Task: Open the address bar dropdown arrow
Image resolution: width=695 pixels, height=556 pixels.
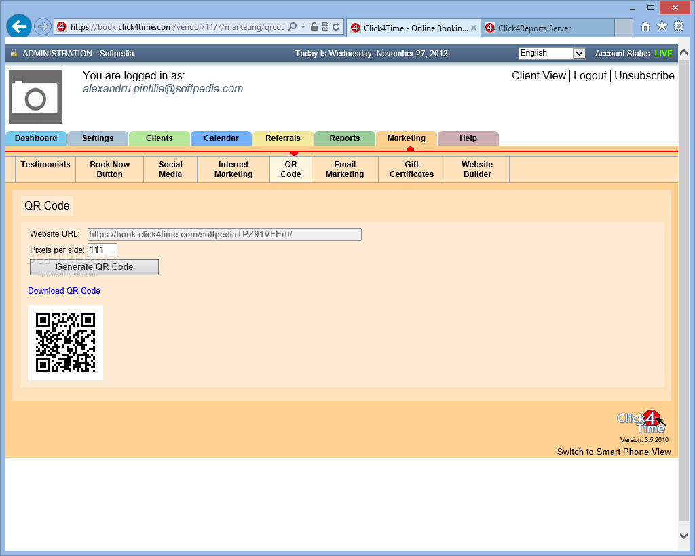Action: (303, 26)
